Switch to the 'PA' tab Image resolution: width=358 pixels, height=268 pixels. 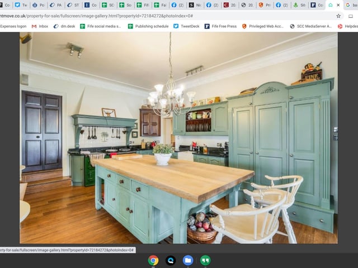pos(56,5)
